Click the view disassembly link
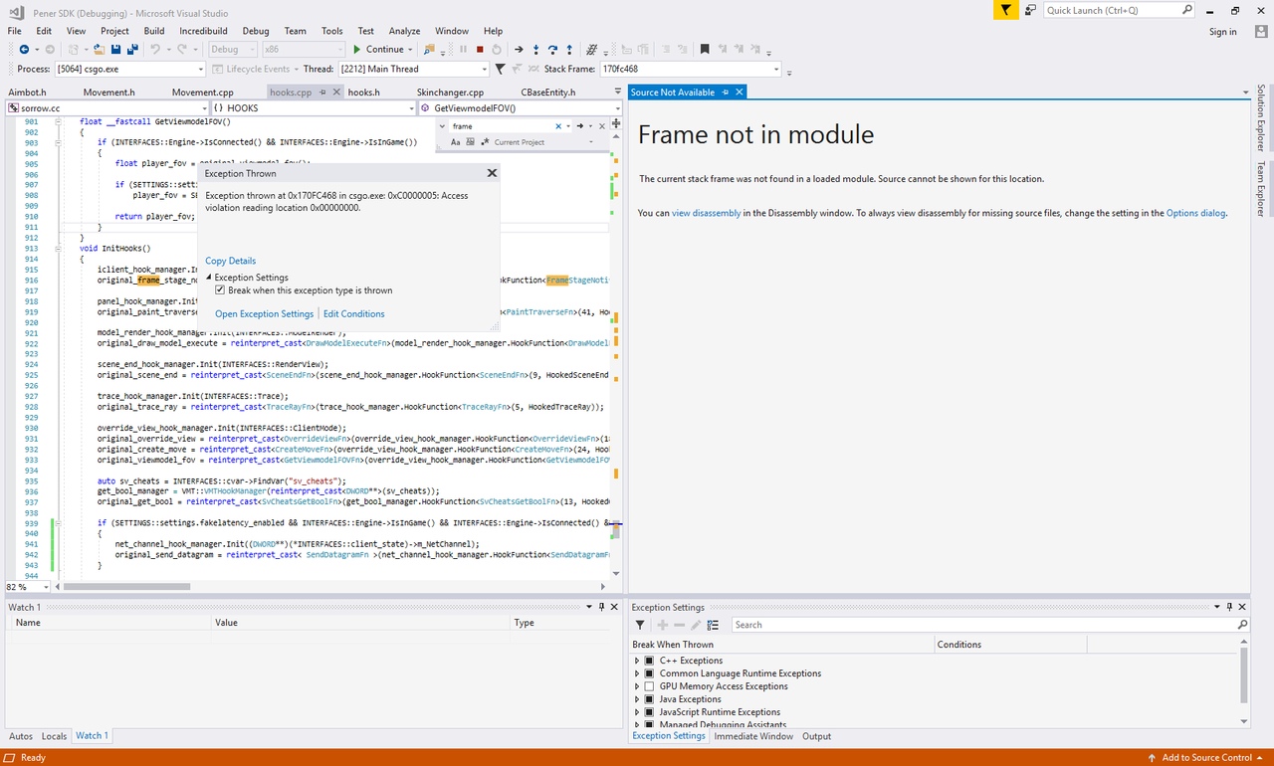The image size is (1274, 766). 706,213
